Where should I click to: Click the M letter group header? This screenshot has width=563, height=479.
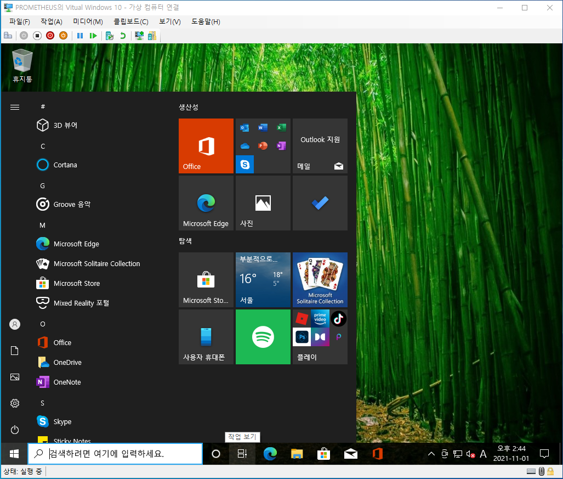point(42,226)
